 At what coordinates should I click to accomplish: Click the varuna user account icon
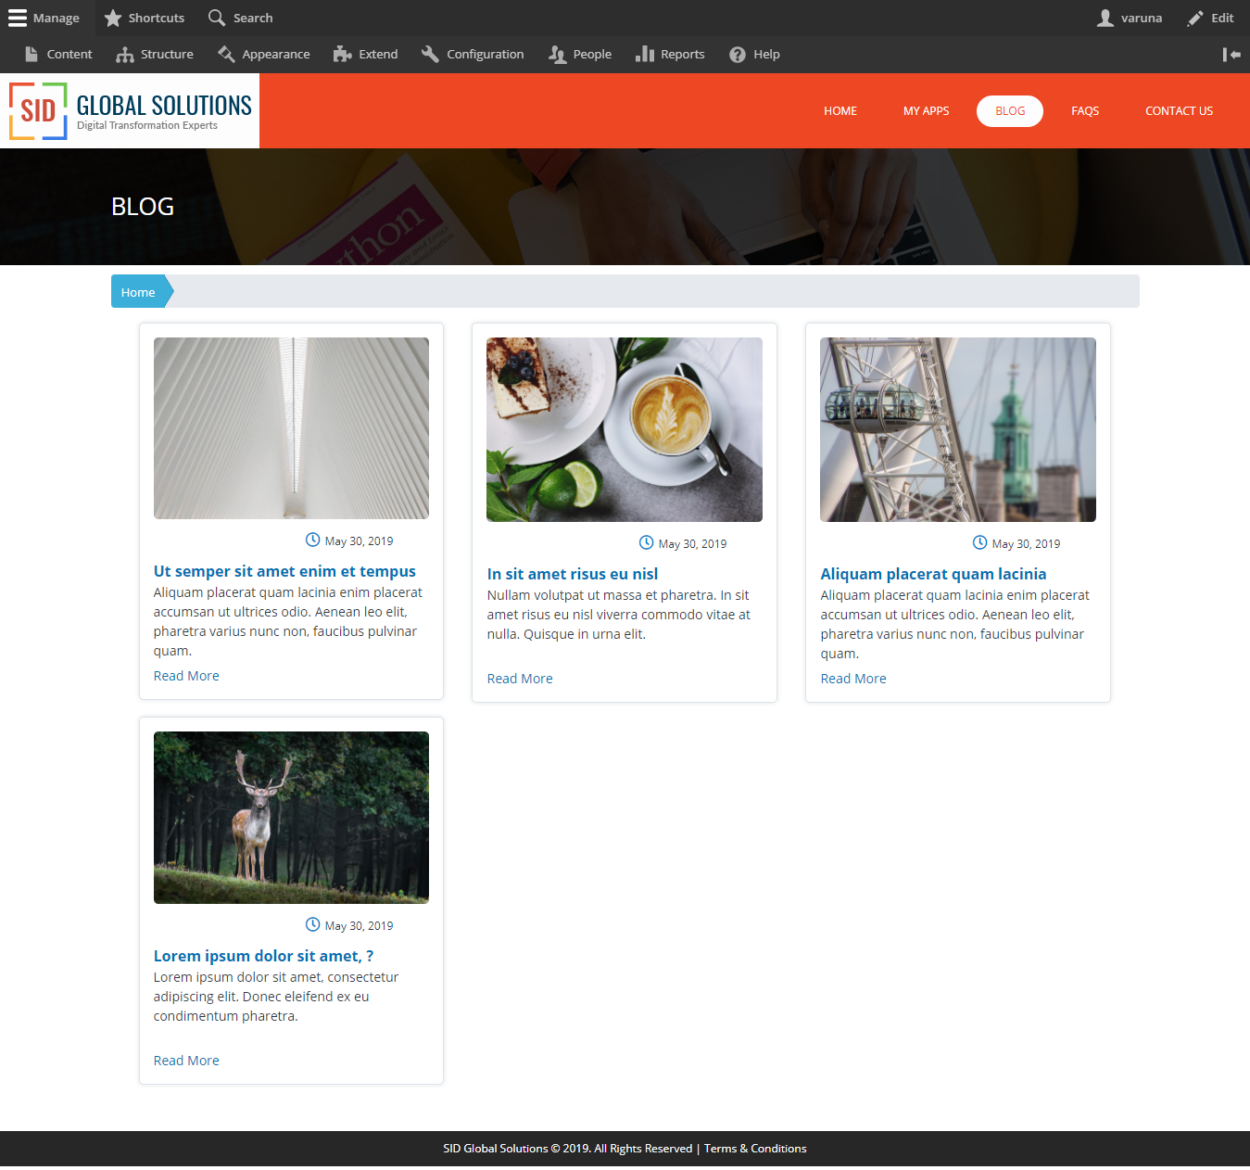1104,18
